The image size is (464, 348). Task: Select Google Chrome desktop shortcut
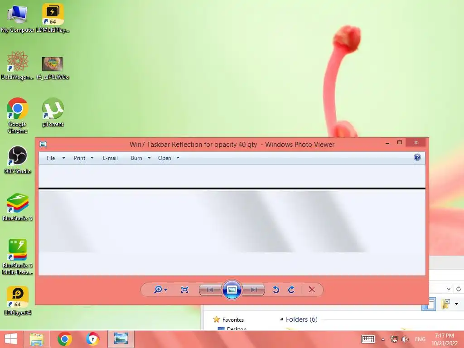(18, 116)
